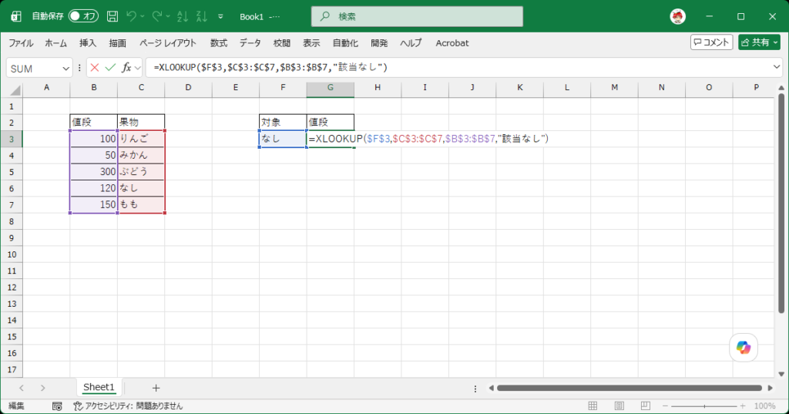Click the zoom slider handle

[x=704, y=406]
